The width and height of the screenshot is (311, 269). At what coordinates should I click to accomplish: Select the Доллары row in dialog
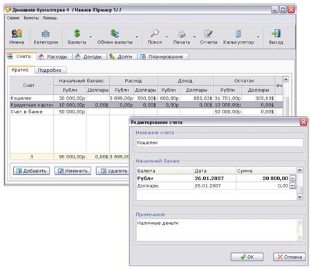click(216, 185)
